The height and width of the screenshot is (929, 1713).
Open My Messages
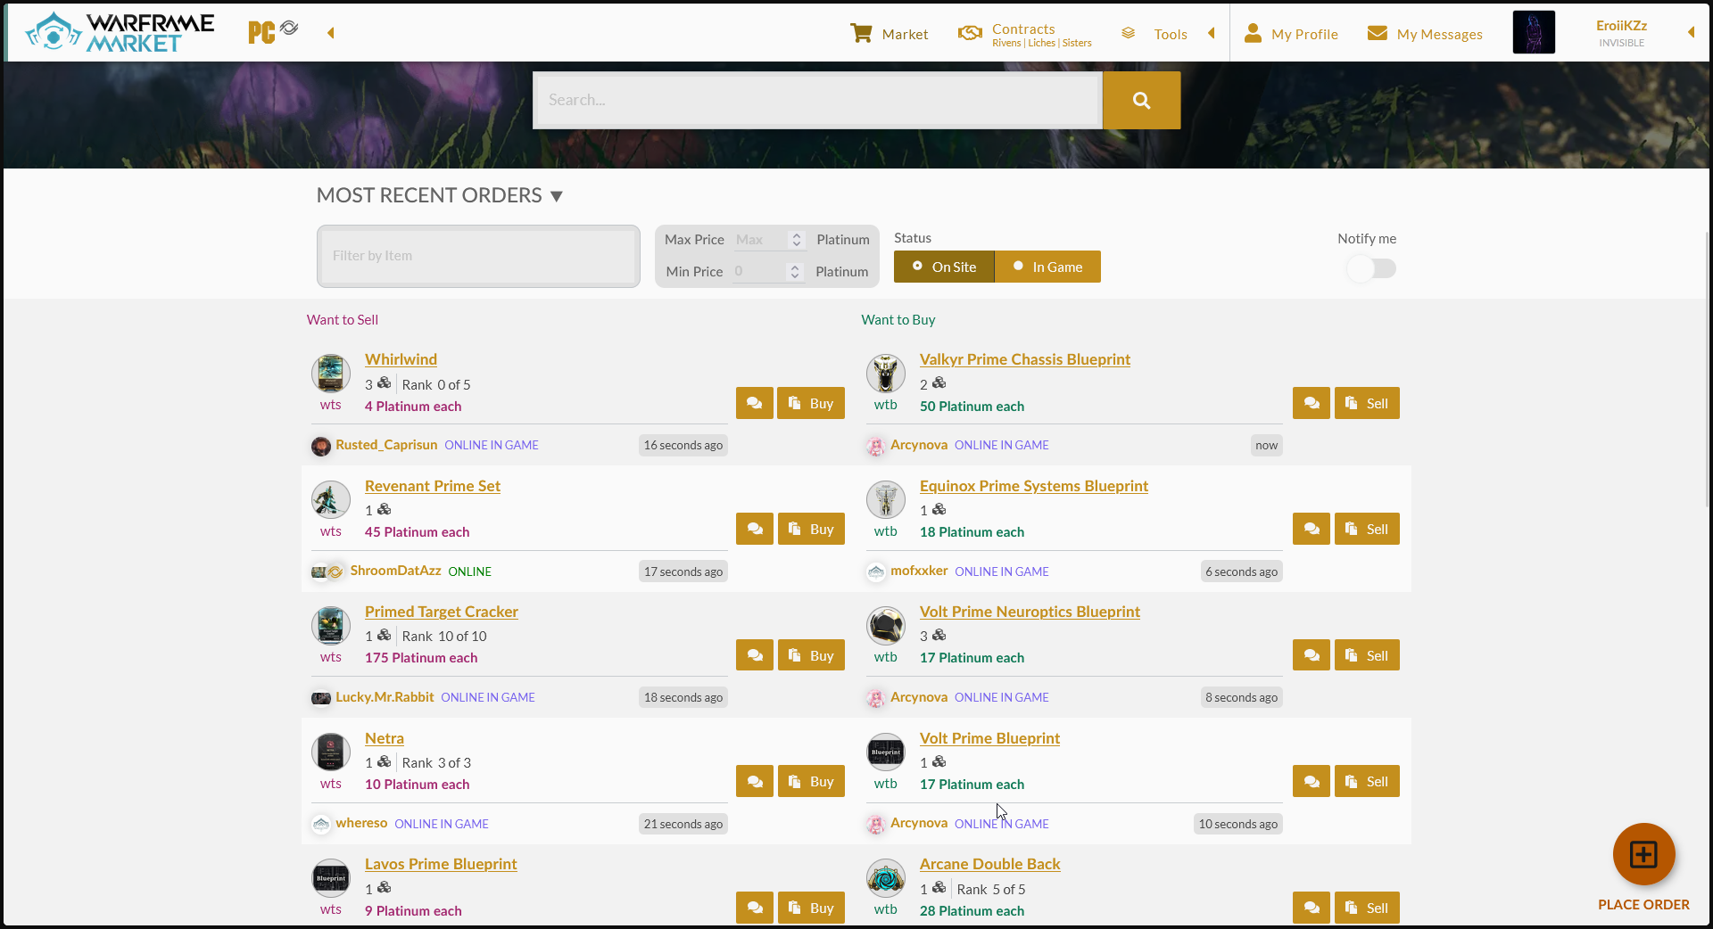click(x=1425, y=34)
